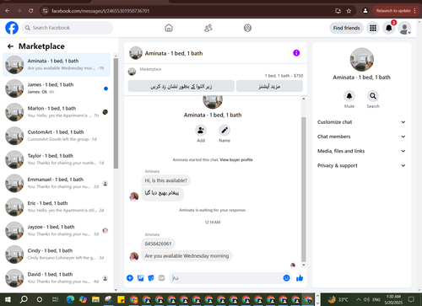Click the Search Facebook field
422x306 pixels.
(68, 28)
